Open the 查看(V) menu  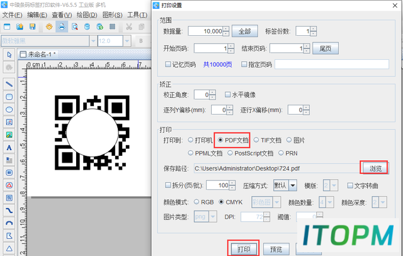(62, 15)
